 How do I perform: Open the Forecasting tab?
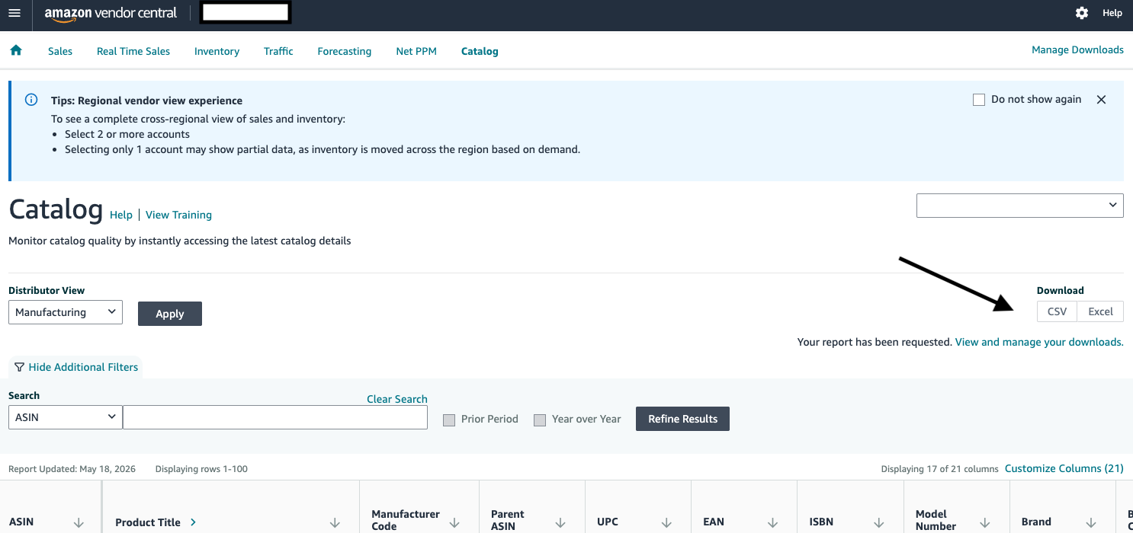(345, 51)
